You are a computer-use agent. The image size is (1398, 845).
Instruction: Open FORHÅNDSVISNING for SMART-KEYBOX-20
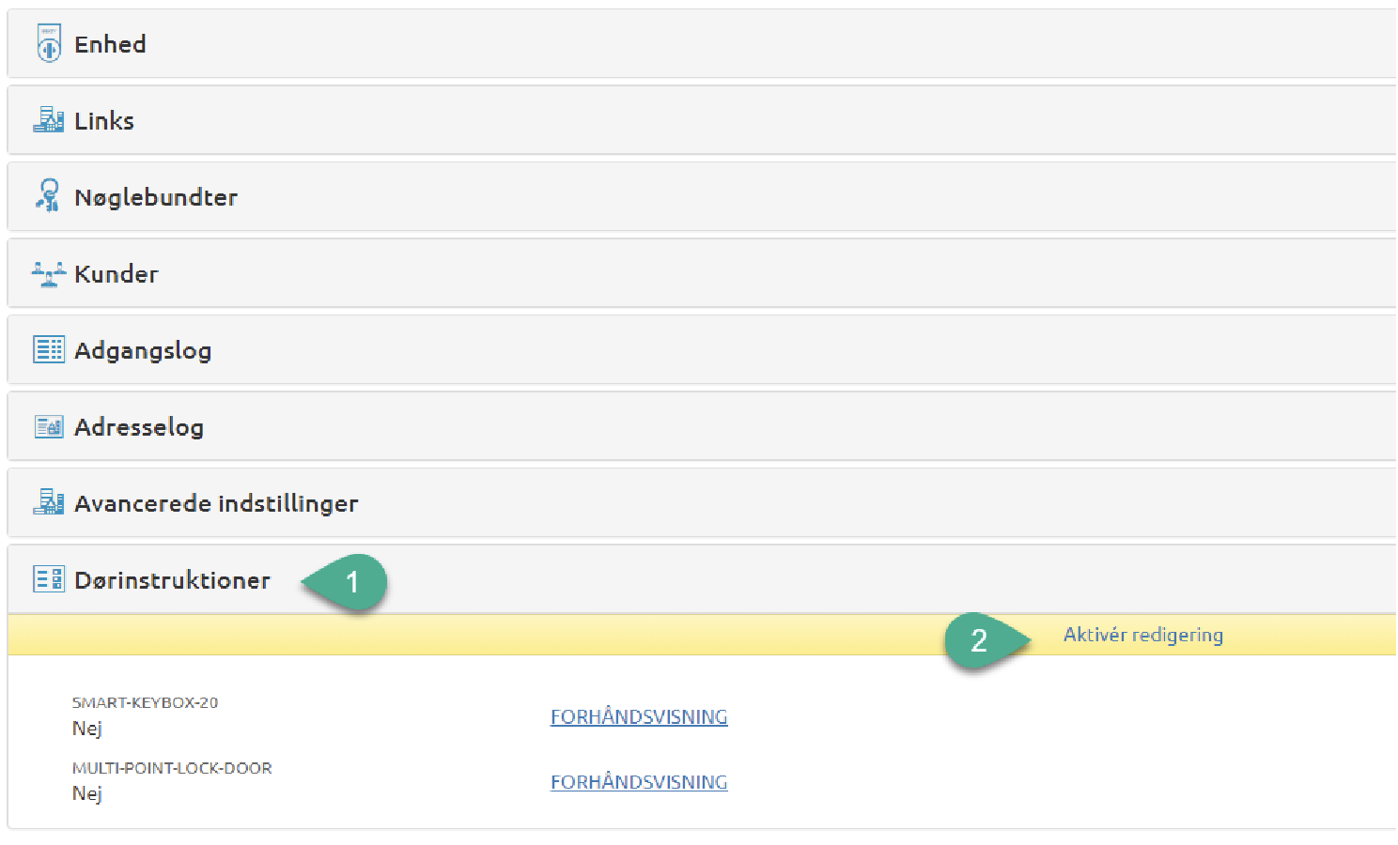pyautogui.click(x=639, y=716)
